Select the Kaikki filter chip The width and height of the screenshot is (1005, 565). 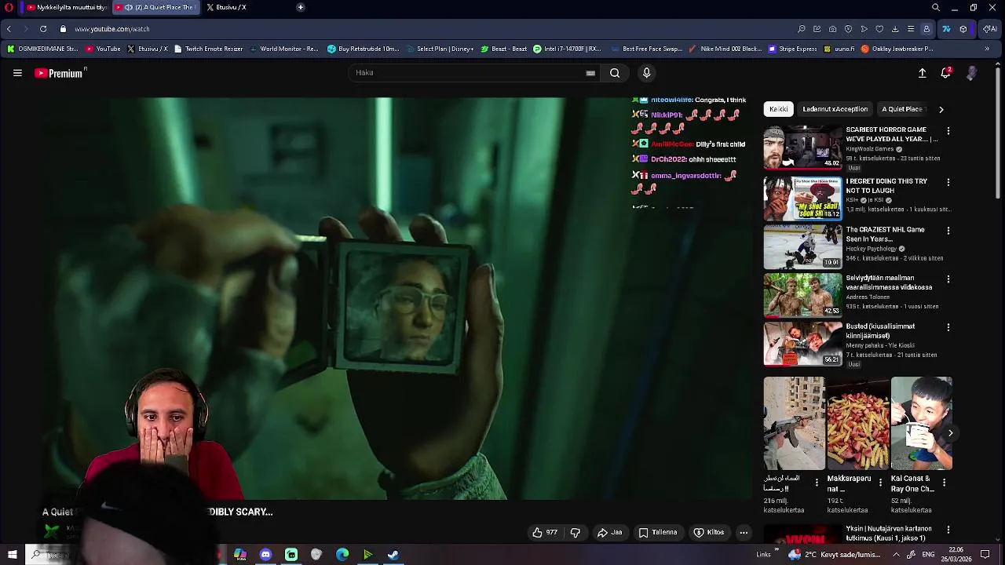778,109
